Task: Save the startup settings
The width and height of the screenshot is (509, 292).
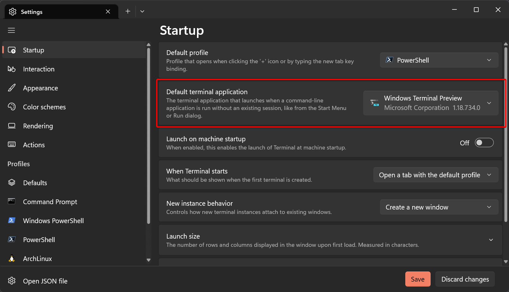Action: coord(418,279)
